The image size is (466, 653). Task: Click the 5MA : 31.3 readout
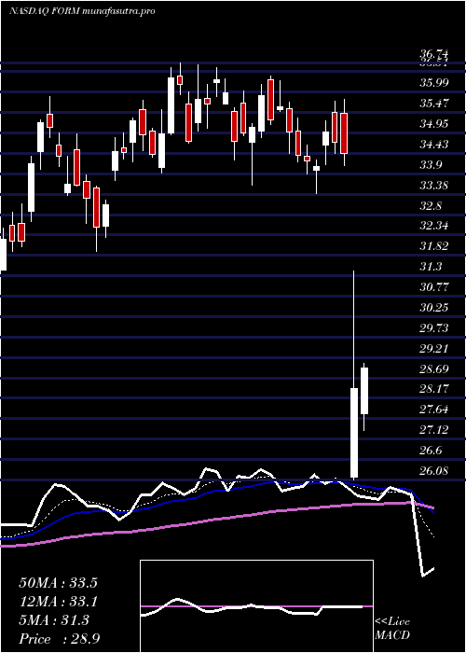click(x=54, y=620)
